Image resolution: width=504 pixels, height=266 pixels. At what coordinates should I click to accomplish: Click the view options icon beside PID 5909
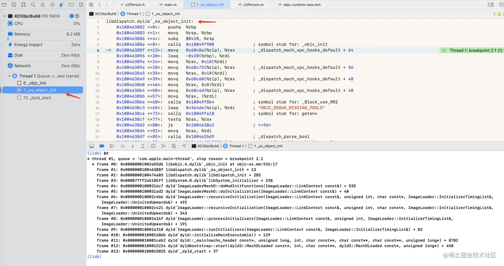point(77,16)
